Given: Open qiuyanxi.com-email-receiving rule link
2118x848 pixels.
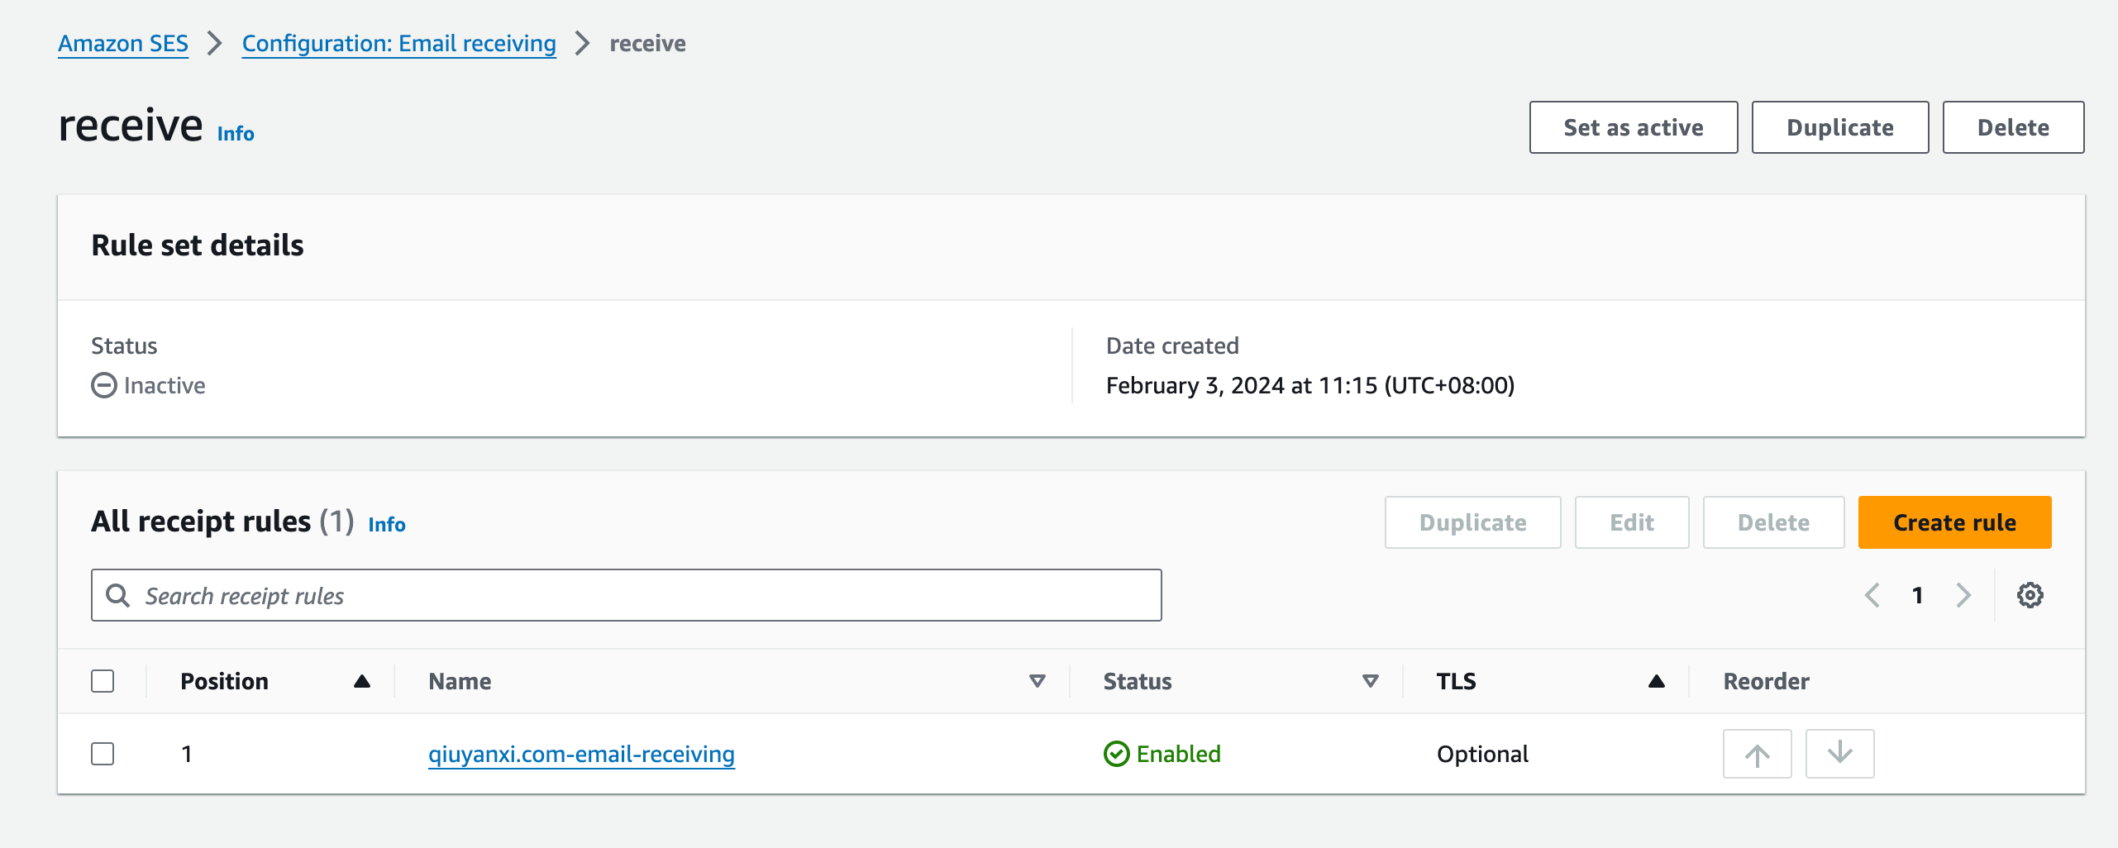Looking at the screenshot, I should pos(581,754).
